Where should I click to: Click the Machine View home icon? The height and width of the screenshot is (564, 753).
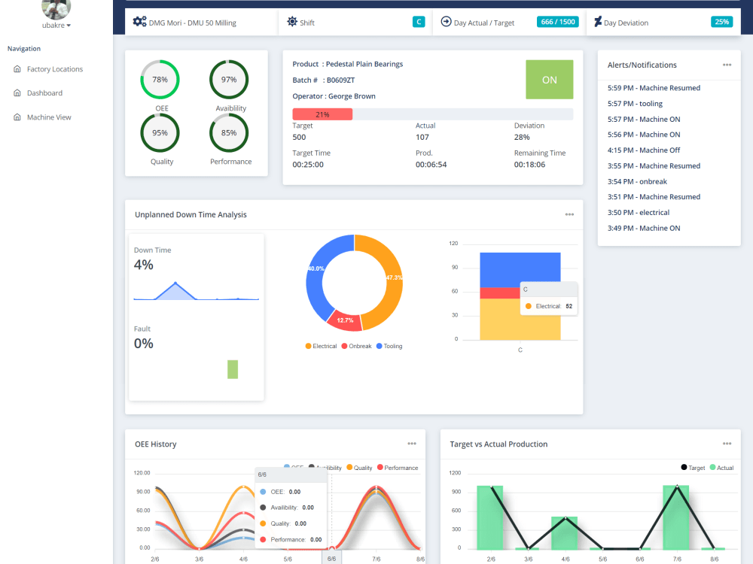coord(17,117)
